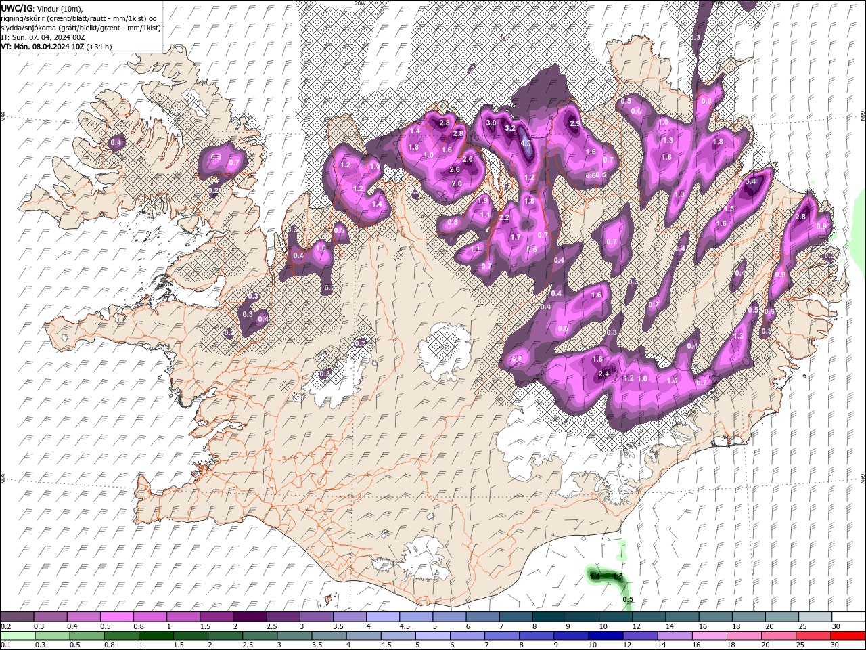866x650 pixels.
Task: Click the 25 label under the snow legend
Action: (x=804, y=626)
